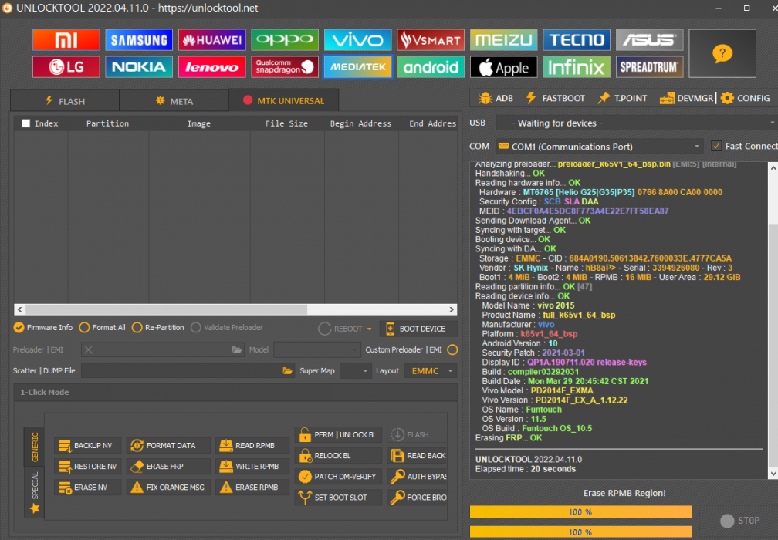Click the BOOT DEVICE button
This screenshot has height=540, width=778.
point(418,329)
